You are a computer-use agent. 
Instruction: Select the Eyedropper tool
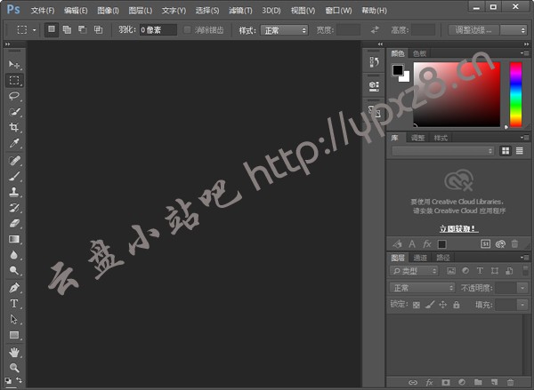14,143
